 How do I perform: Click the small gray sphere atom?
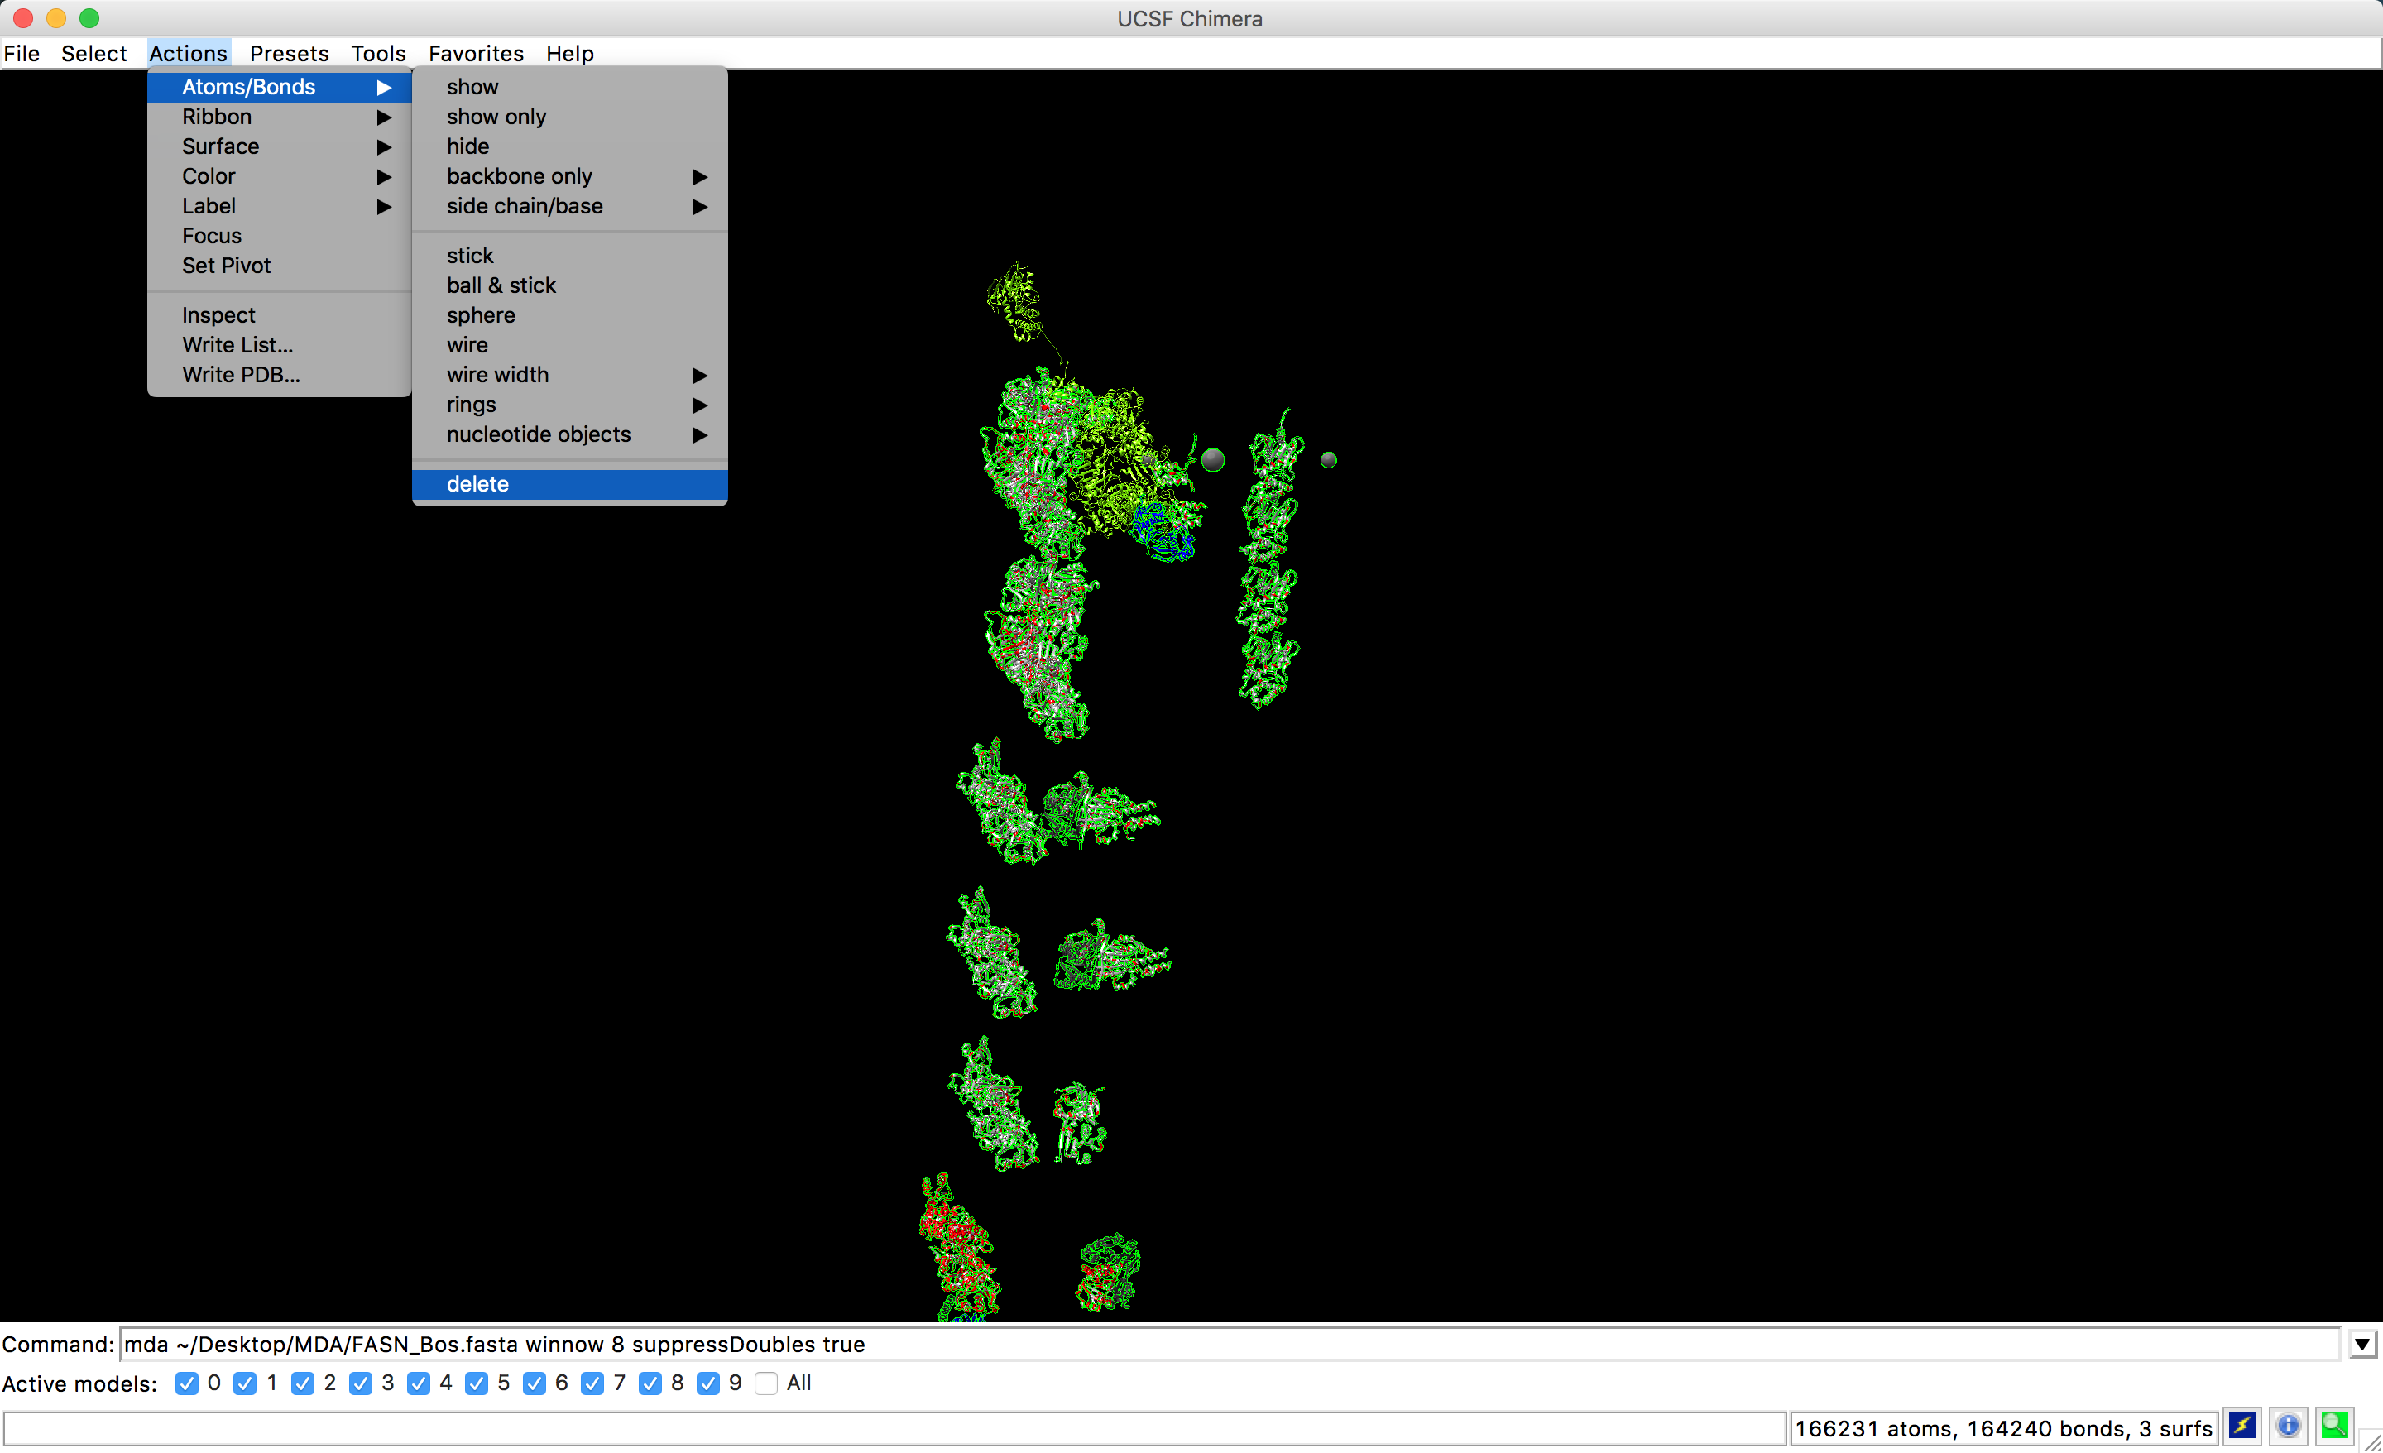[x=1329, y=460]
